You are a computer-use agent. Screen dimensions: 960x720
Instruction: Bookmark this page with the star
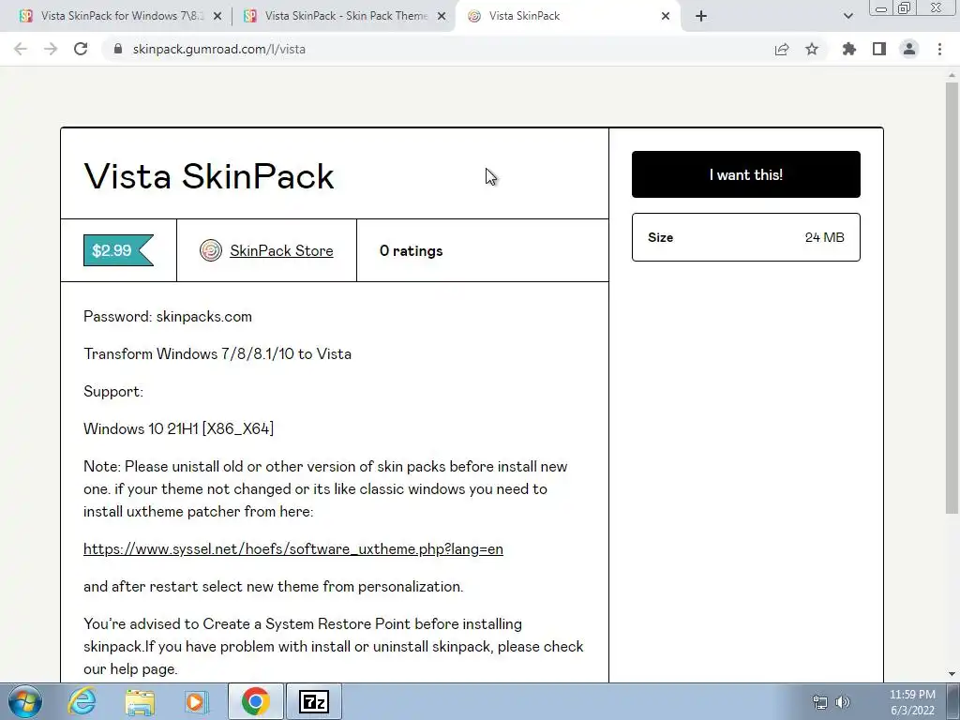(x=812, y=49)
